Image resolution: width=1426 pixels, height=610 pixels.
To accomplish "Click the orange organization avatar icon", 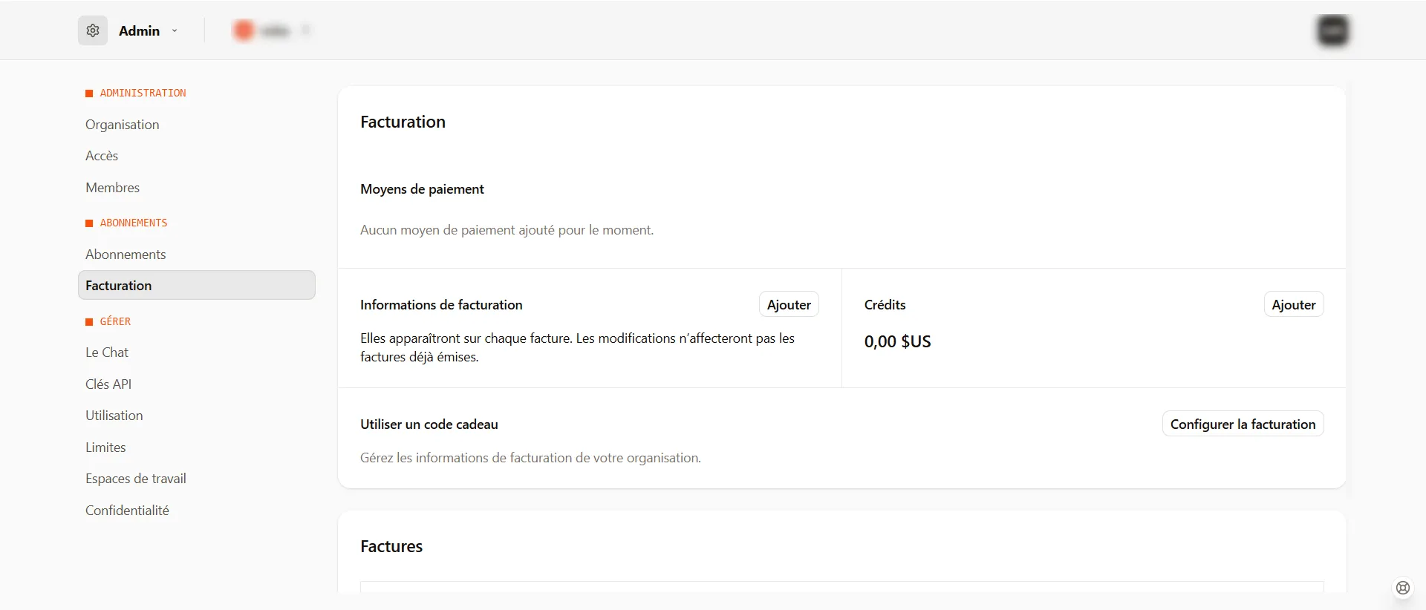I will (x=244, y=30).
